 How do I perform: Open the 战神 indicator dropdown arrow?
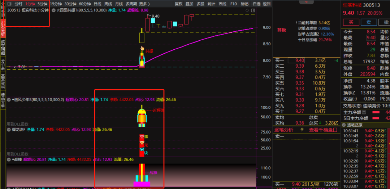pos(9,159)
